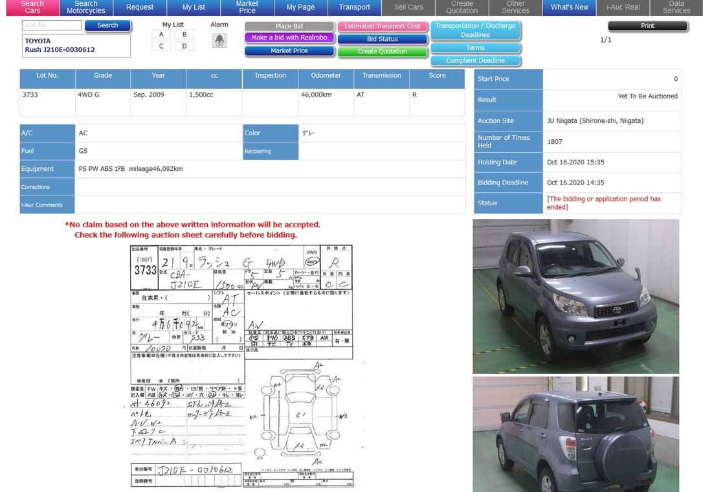Check the Bid Status button

coord(382,39)
